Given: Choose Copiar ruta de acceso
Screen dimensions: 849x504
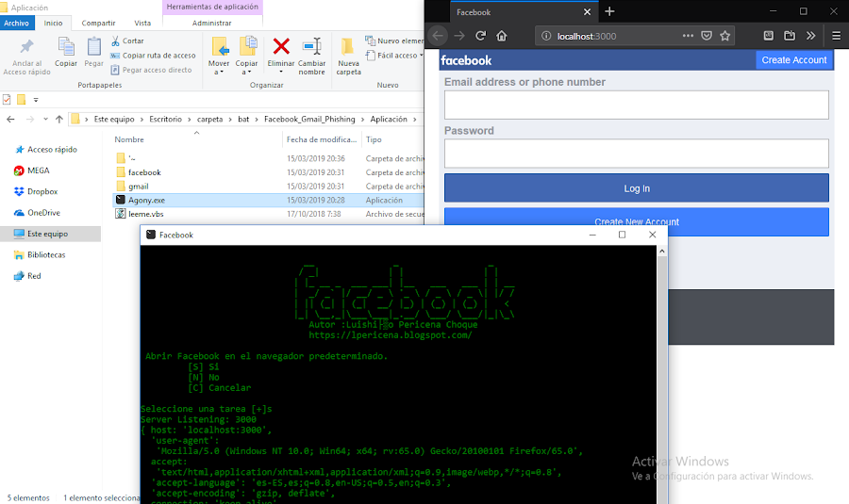Looking at the screenshot, I should click(x=153, y=56).
